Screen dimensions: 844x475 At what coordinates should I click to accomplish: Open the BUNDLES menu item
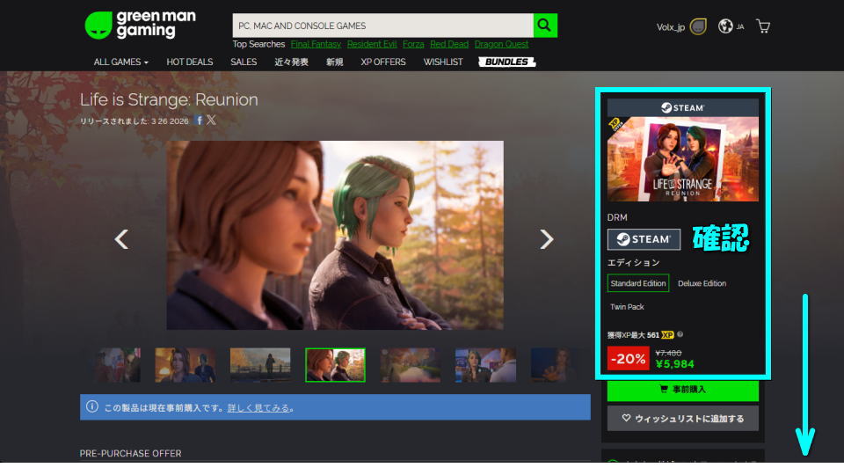[x=506, y=62]
